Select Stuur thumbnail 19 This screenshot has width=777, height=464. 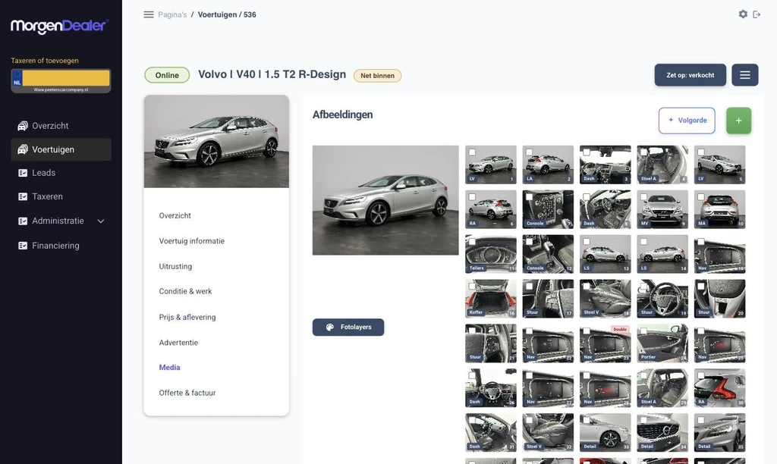coord(662,299)
